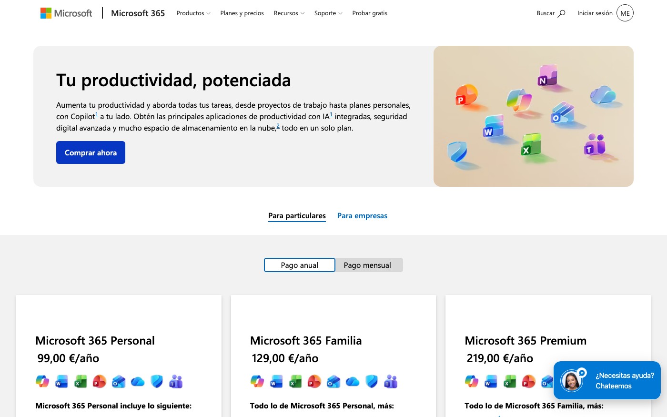667x417 pixels.
Task: Open the ¿Necesitas ayuda? Chateemos chat widget
Action: [607, 380]
